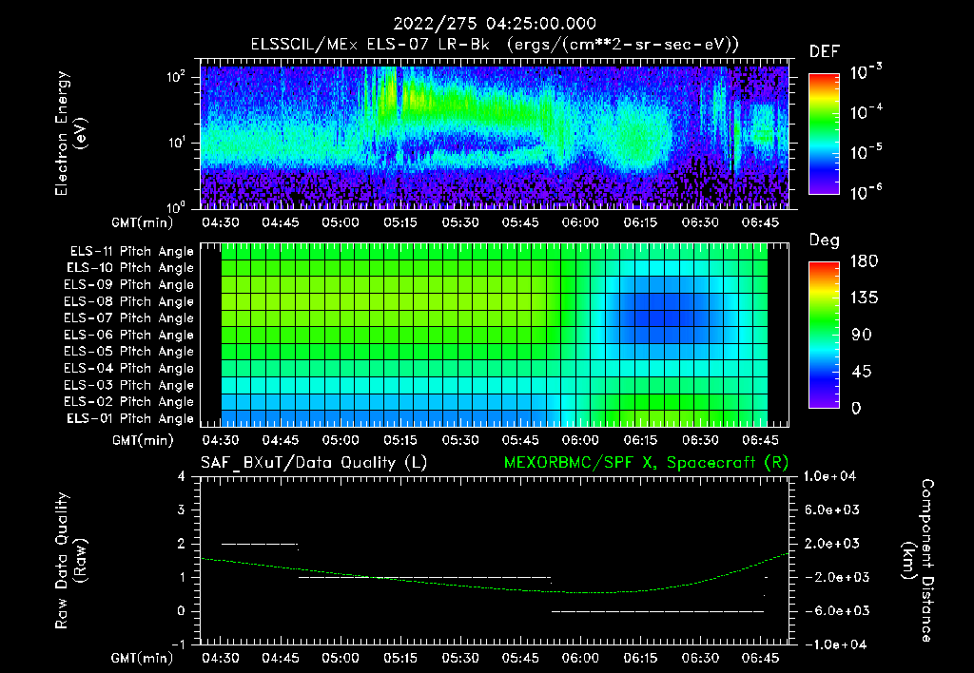Click the 90 tick on Deg color bar
This screenshot has height=673, width=974.
coord(862,335)
